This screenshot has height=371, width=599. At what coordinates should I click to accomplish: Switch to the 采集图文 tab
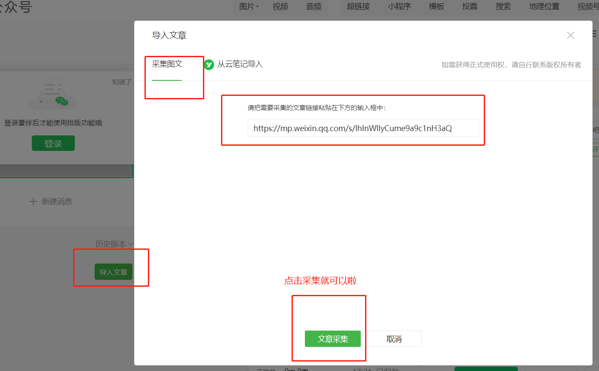pyautogui.click(x=167, y=64)
